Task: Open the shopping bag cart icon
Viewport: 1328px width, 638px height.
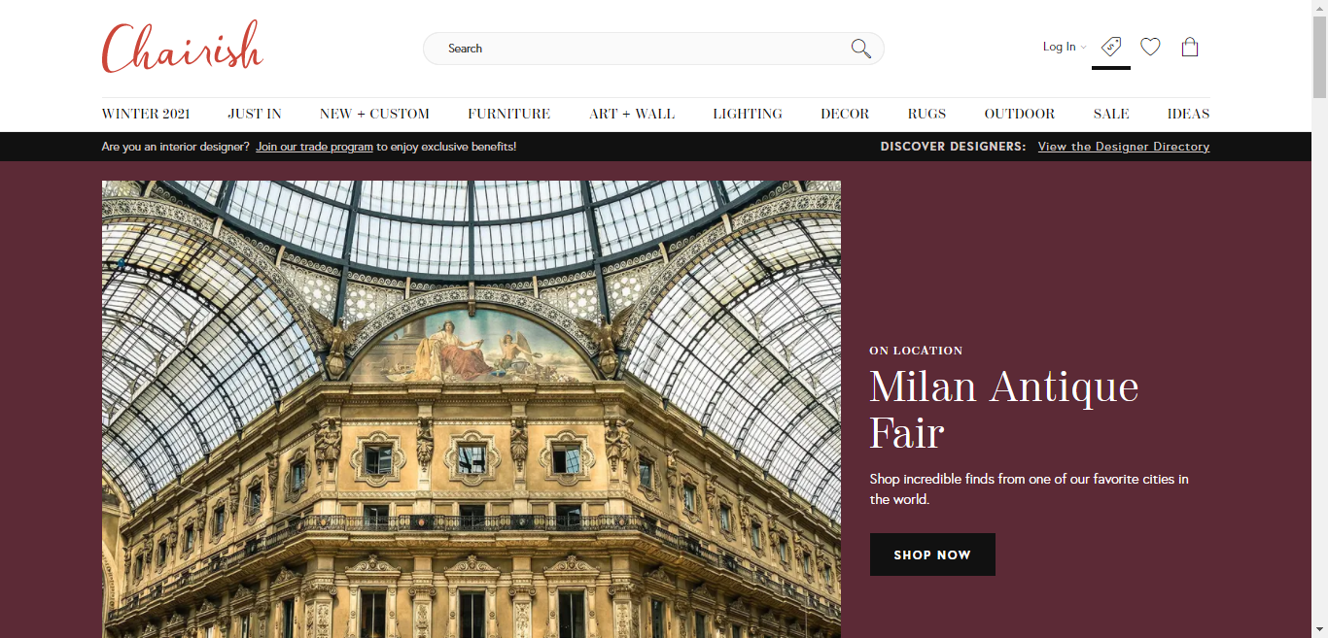Action: pos(1190,47)
